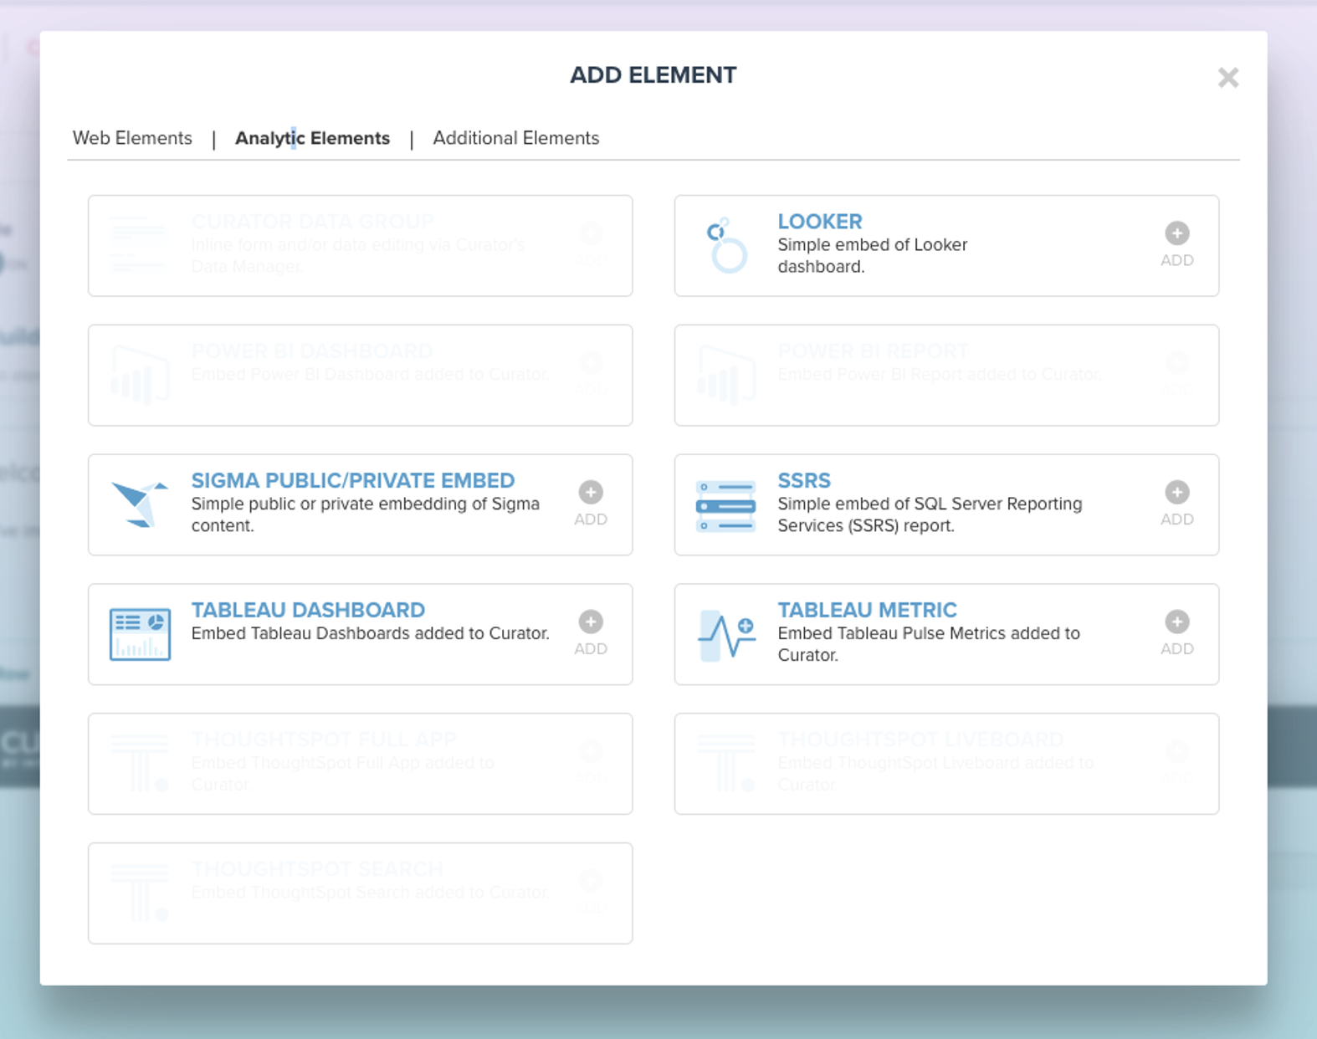Open the Additional Elements tab

tap(515, 138)
